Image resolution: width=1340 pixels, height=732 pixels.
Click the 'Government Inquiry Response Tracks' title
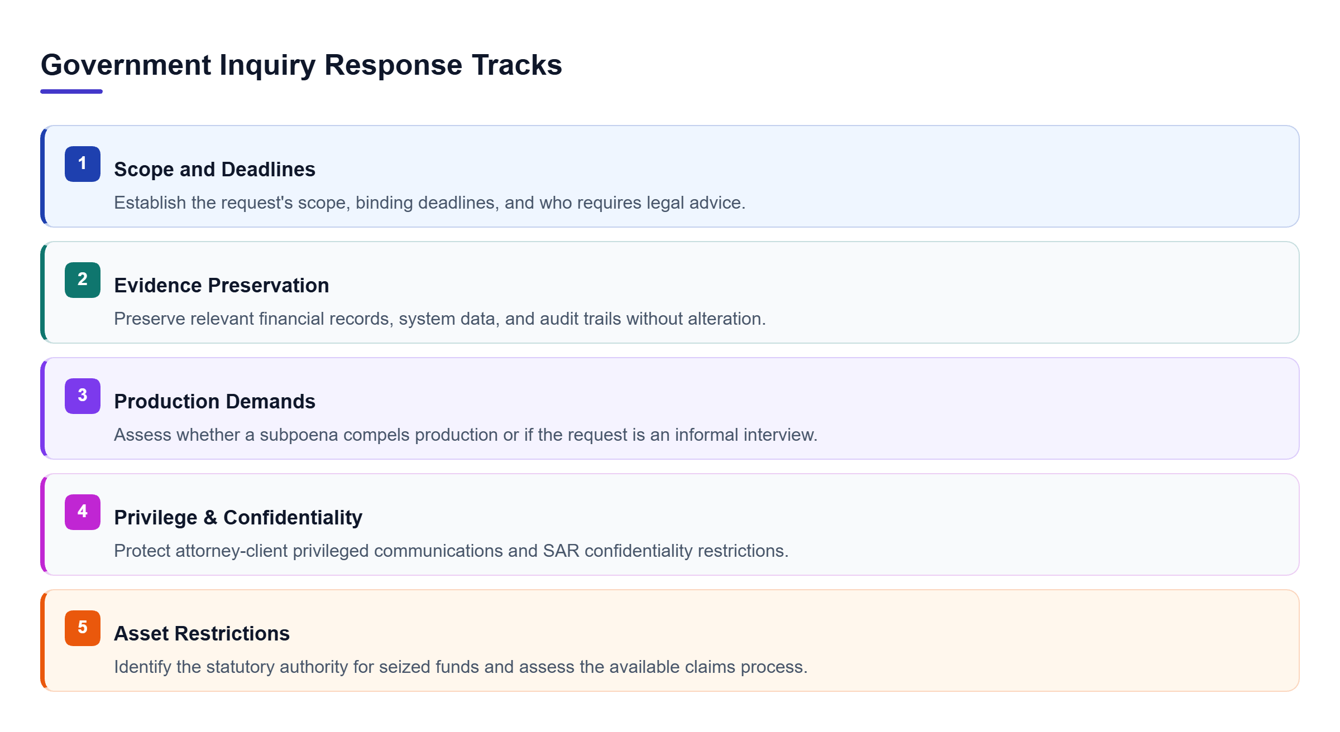[x=301, y=65]
